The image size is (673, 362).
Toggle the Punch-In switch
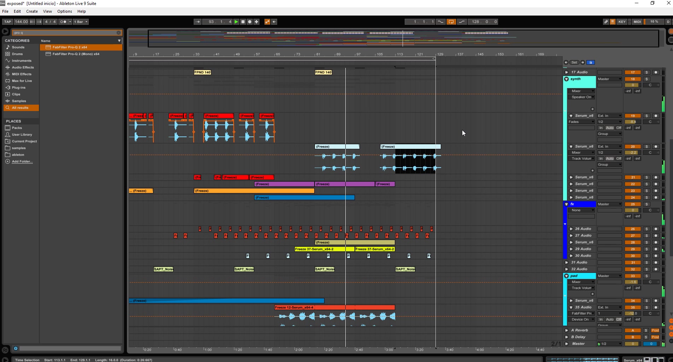(x=440, y=22)
